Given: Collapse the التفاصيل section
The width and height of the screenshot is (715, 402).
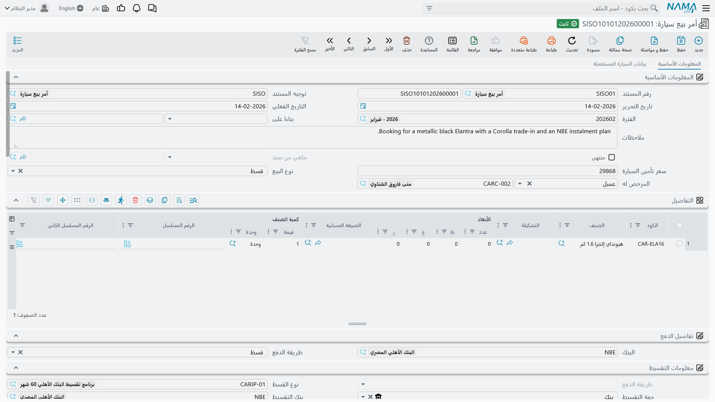Looking at the screenshot, I should coord(16,200).
